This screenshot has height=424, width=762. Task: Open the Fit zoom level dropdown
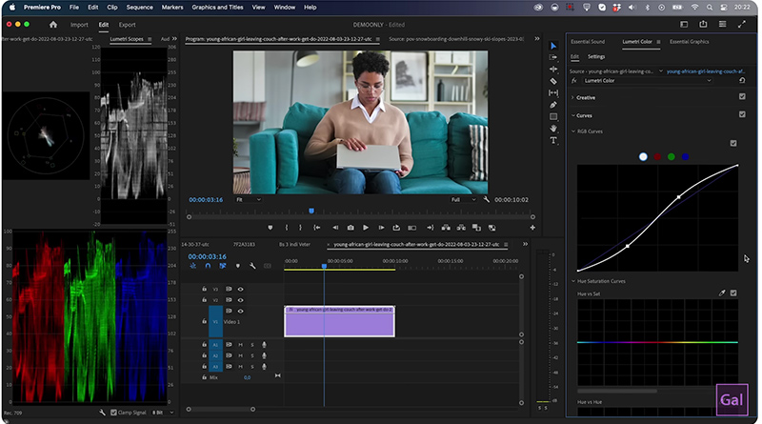[250, 200]
